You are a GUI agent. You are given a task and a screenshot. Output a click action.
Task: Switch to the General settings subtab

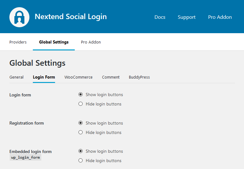(x=16, y=77)
